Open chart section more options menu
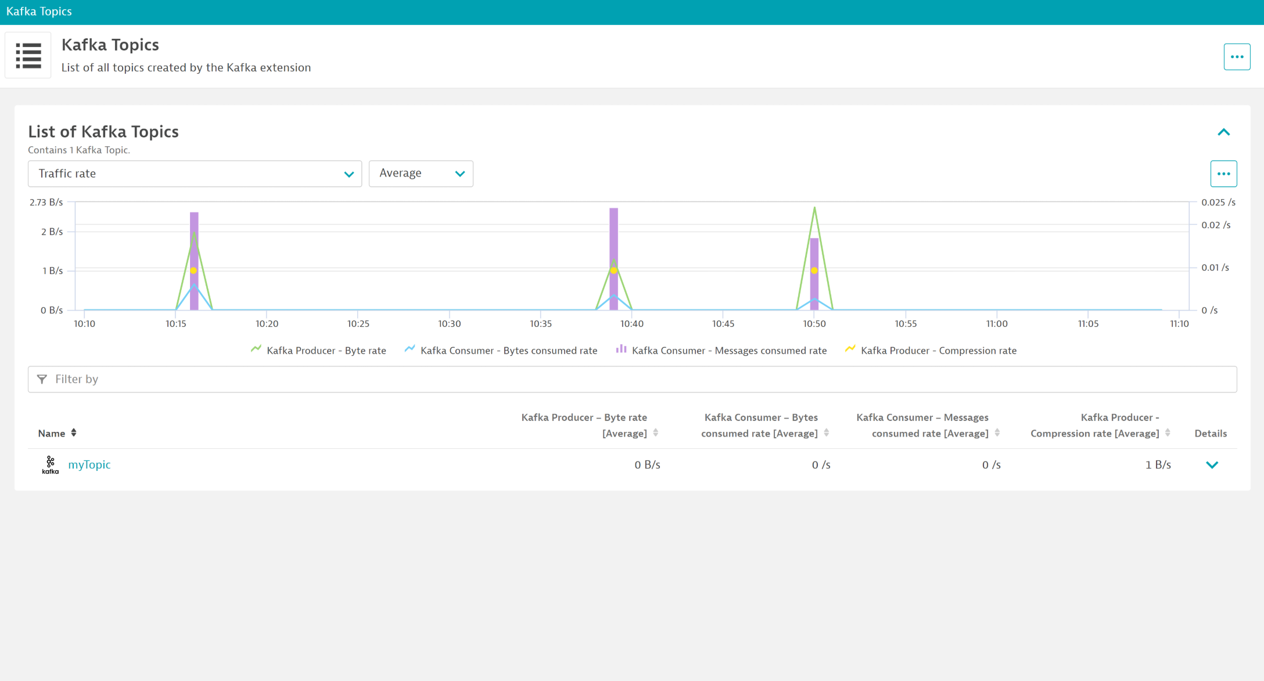Image resolution: width=1264 pixels, height=681 pixels. pos(1223,174)
